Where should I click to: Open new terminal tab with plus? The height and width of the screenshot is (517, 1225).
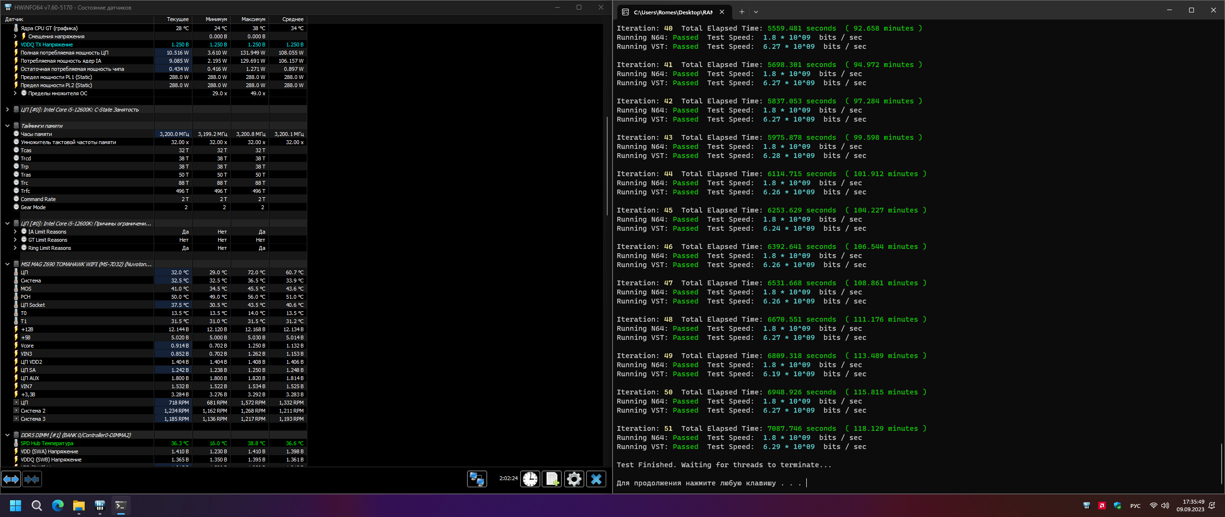742,12
